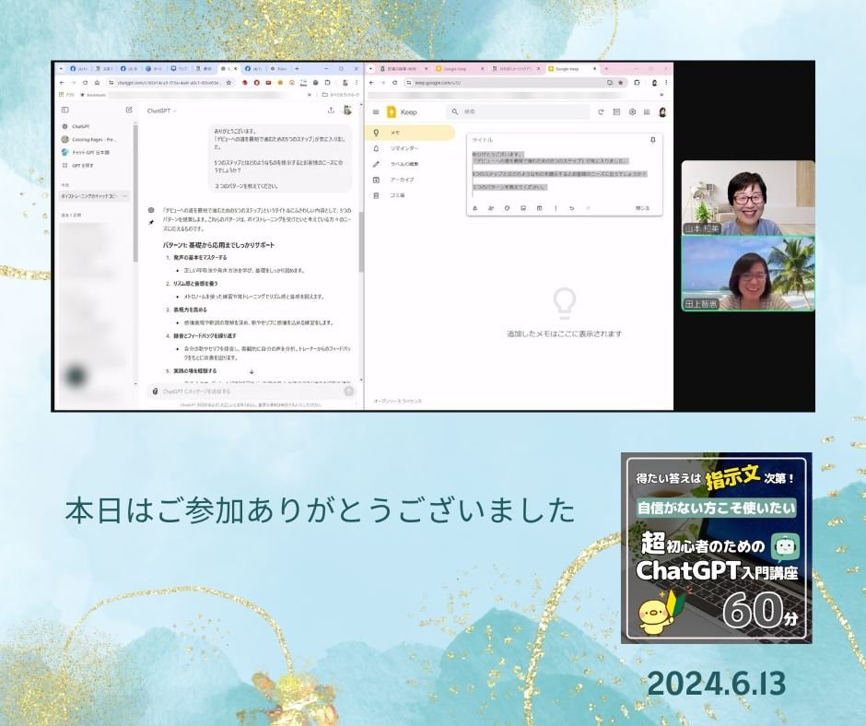Click the scroll-to-bottom arrow in ChatGPT conversation

click(x=252, y=371)
